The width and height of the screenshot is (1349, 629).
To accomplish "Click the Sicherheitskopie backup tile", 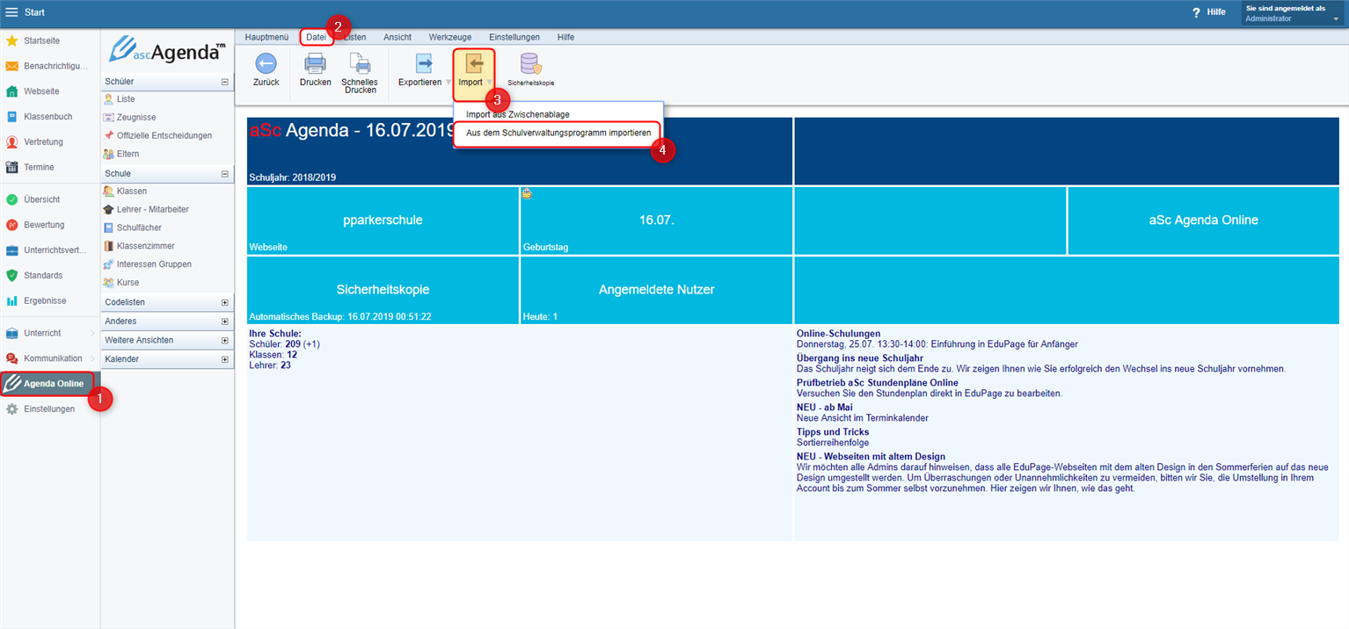I will click(x=383, y=290).
